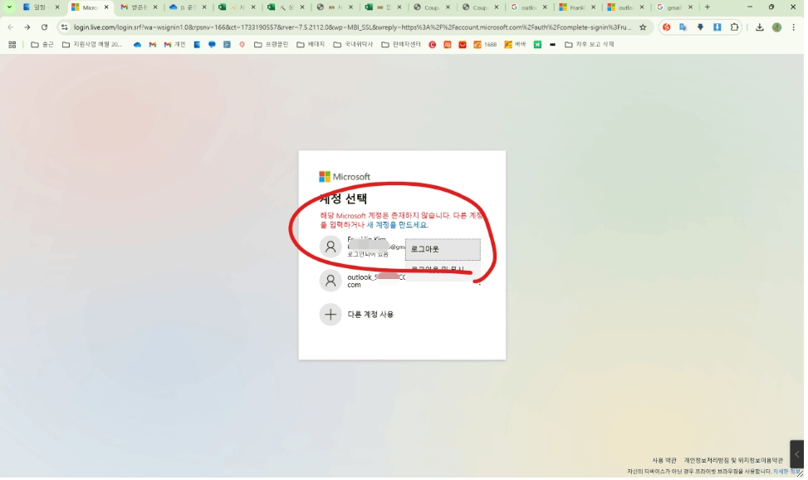Click the avatar icon of outlook_ account
Image resolution: width=808 pixels, height=480 pixels.
tap(332, 282)
